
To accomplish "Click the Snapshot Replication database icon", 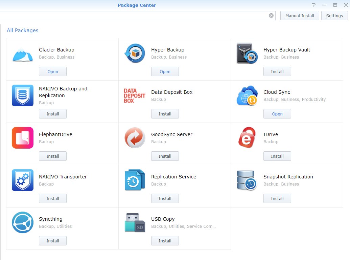I will click(247, 180).
